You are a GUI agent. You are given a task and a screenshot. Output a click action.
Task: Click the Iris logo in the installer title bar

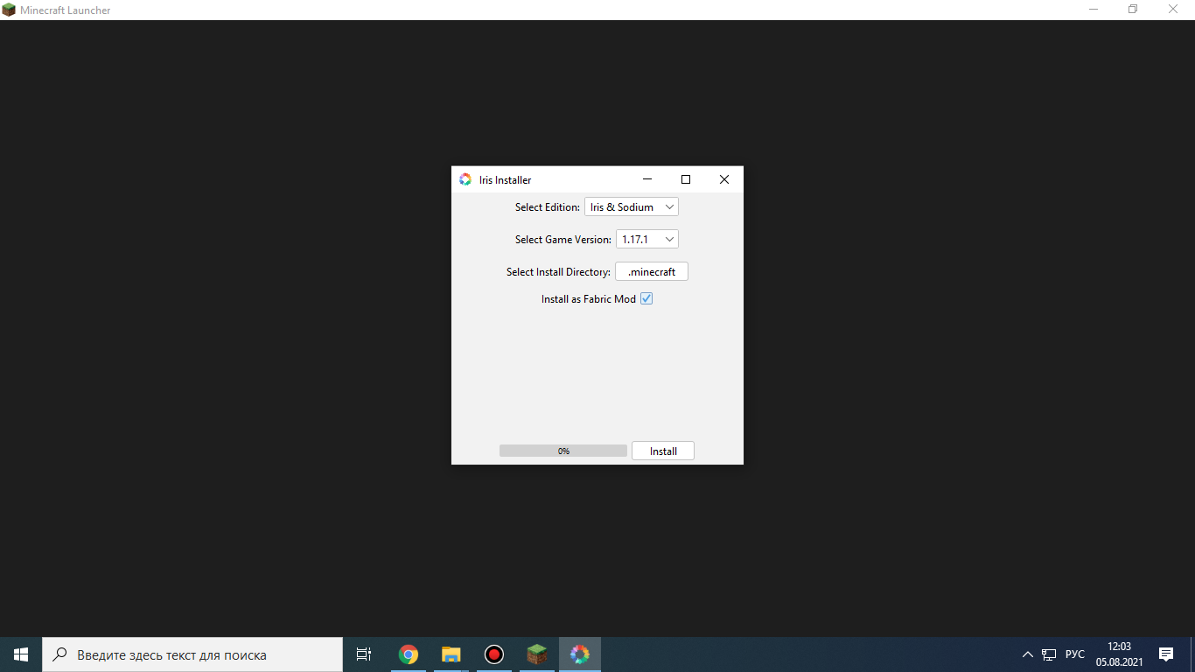tap(465, 179)
